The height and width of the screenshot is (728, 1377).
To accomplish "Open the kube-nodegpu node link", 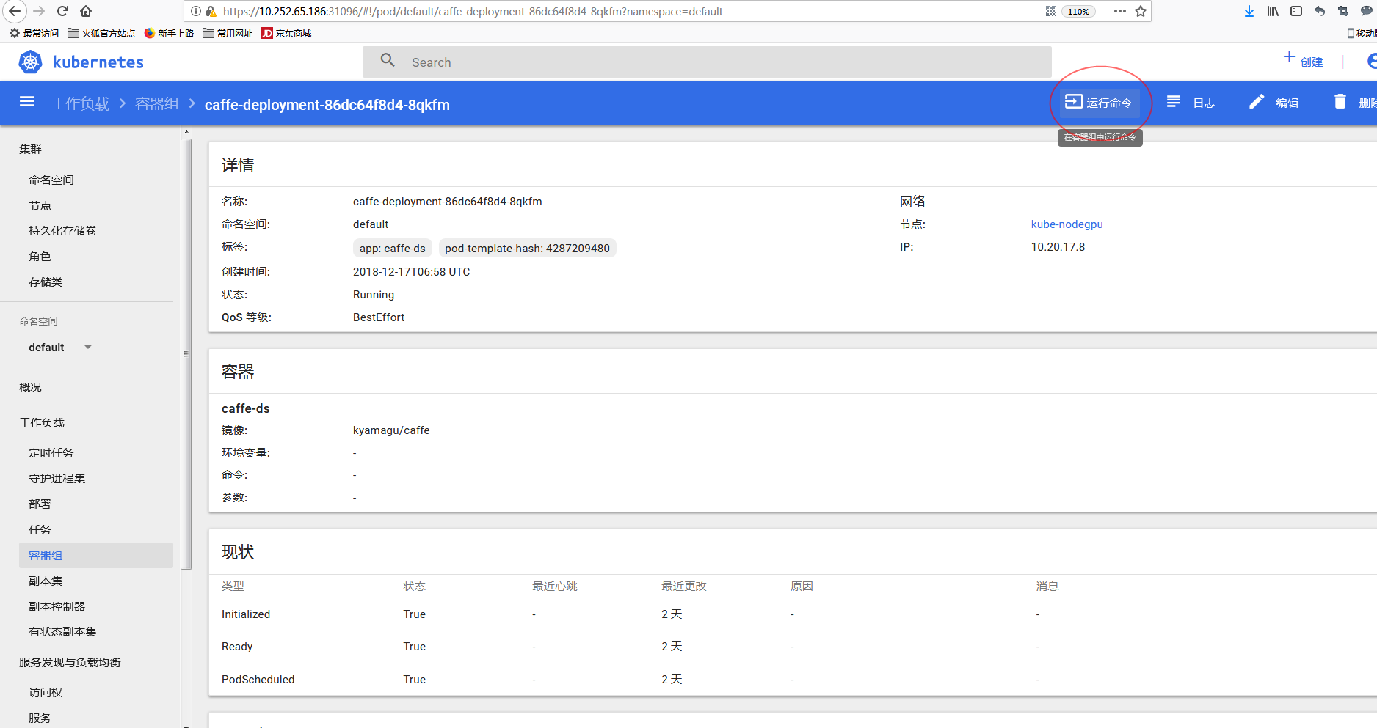I will [1067, 224].
